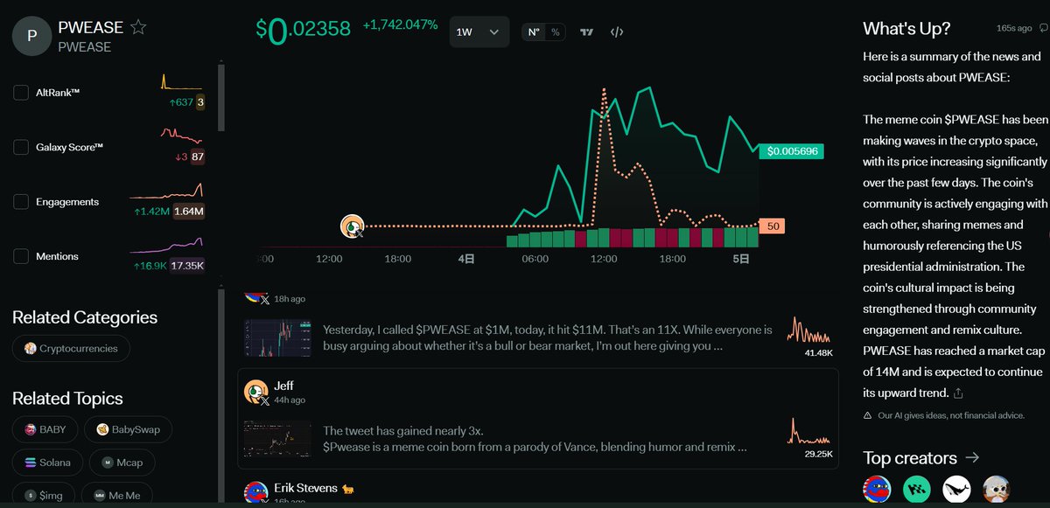The image size is (1050, 508).
Task: Open the comment icon beside 165s ago
Action: click(1043, 28)
